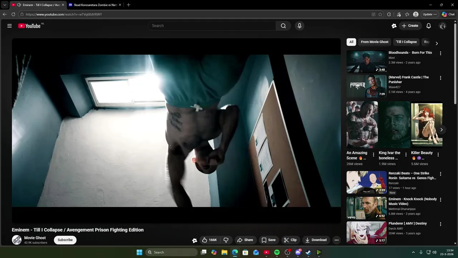Close the Eminem YouTube browser tab
458x258 pixels.
pos(63,5)
